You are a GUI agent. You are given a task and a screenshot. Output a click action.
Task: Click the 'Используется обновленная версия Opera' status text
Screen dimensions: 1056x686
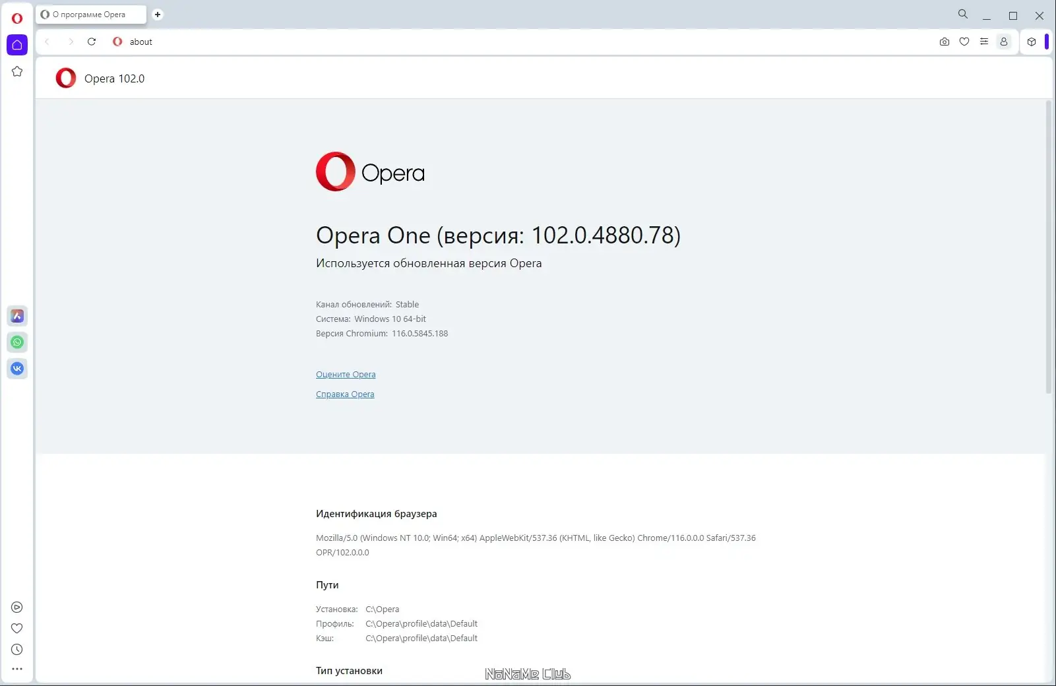tap(429, 263)
